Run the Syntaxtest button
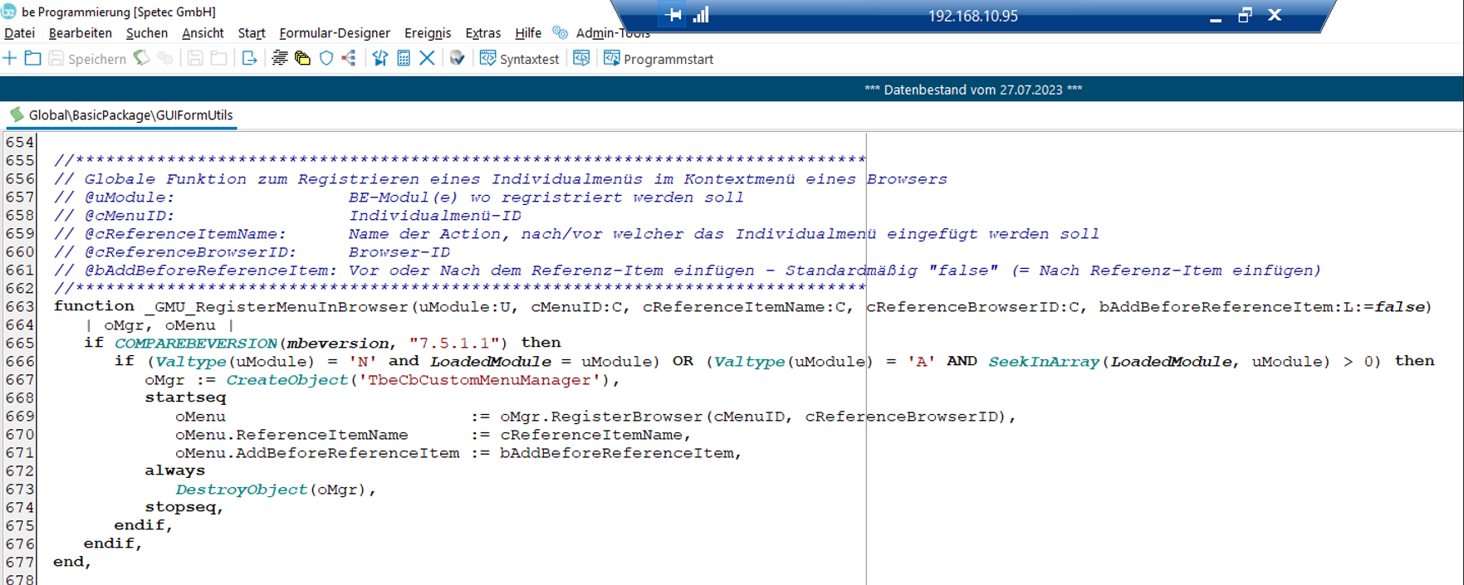This screenshot has width=1464, height=585. coord(520,59)
